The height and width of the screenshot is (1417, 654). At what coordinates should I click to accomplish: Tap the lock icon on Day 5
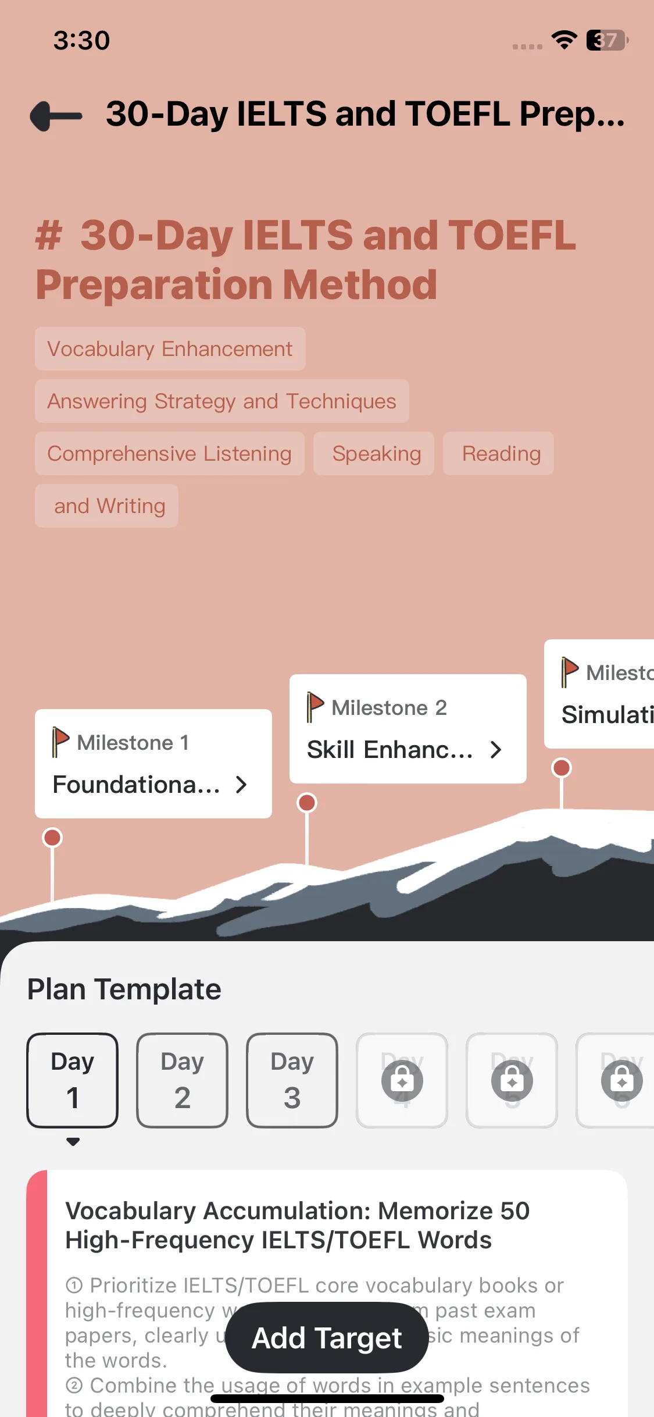pos(512,1080)
